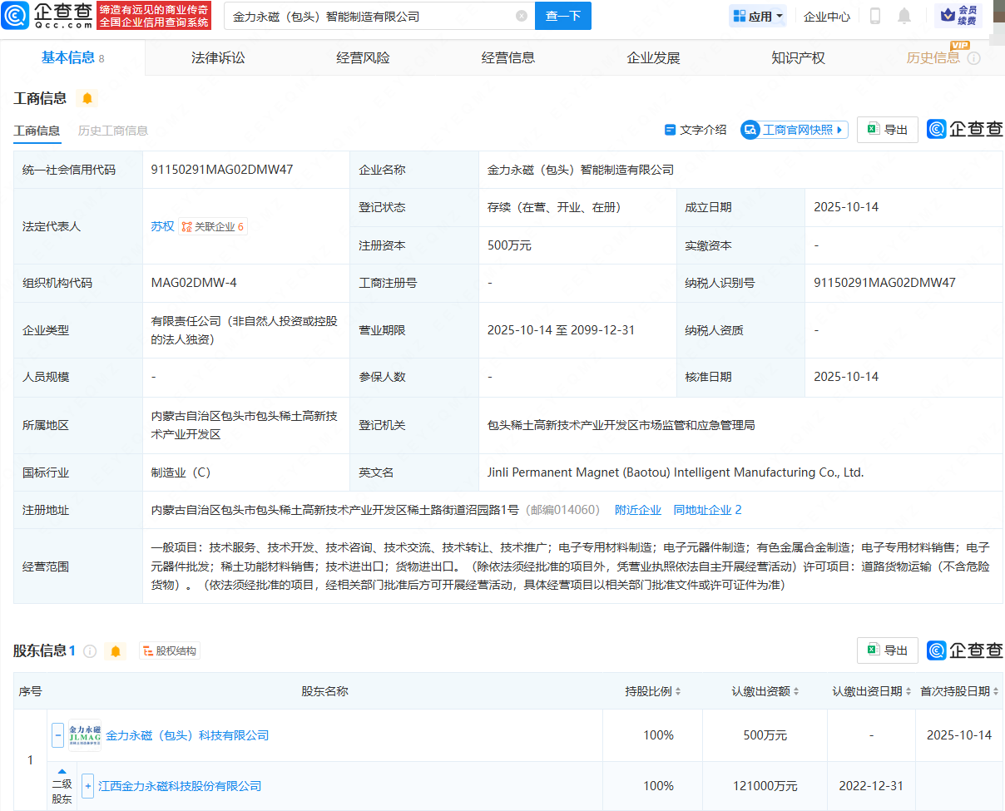Image resolution: width=1005 pixels, height=811 pixels.
Task: Switch to the 法律诉讼 tab
Action: click(218, 57)
